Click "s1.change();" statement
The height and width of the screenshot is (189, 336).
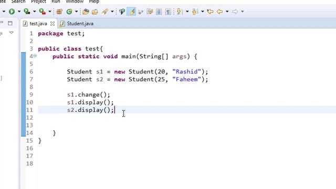(x=89, y=94)
